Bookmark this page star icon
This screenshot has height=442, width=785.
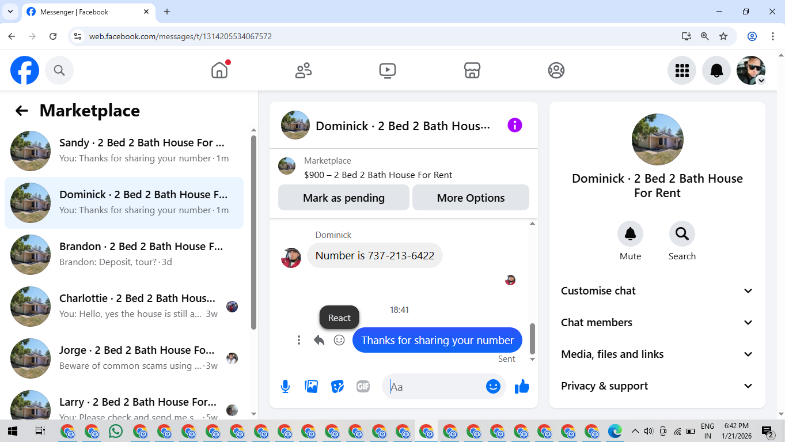pyautogui.click(x=723, y=36)
